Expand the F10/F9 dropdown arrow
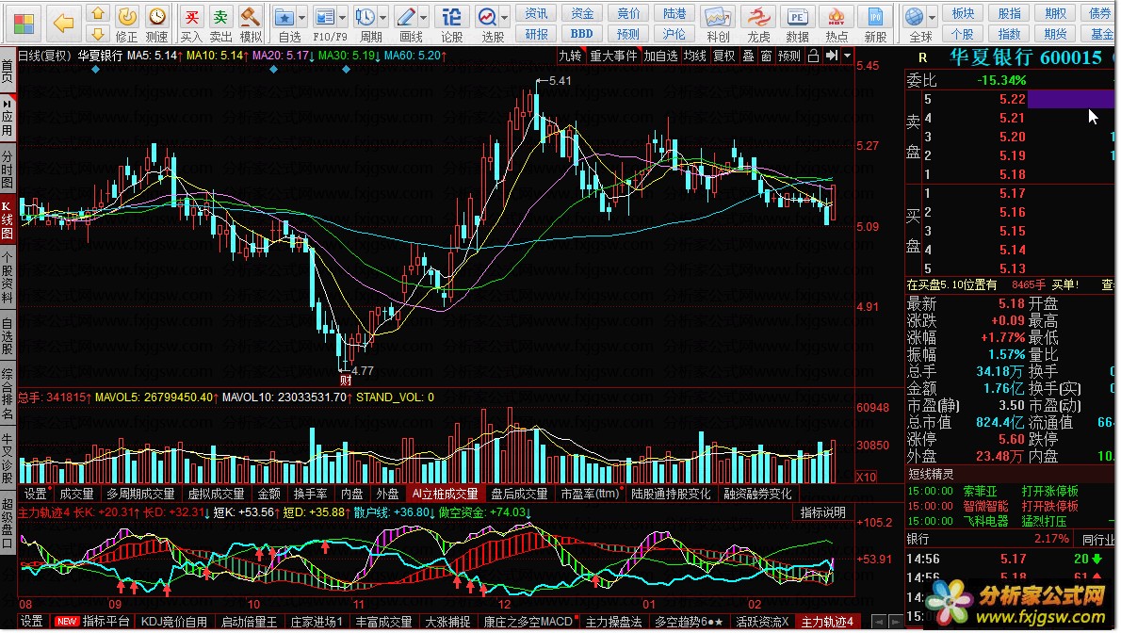1121x633 pixels. pyautogui.click(x=343, y=16)
